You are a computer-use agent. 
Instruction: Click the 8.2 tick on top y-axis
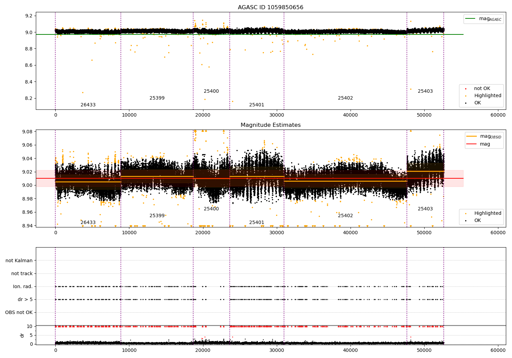[29, 99]
